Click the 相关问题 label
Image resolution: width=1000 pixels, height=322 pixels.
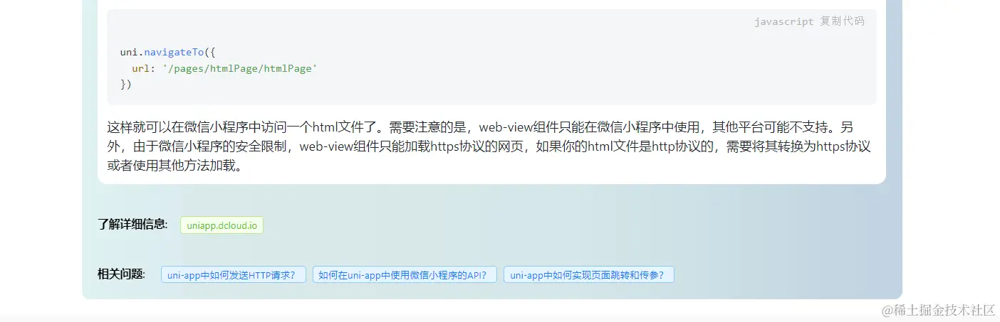point(121,274)
